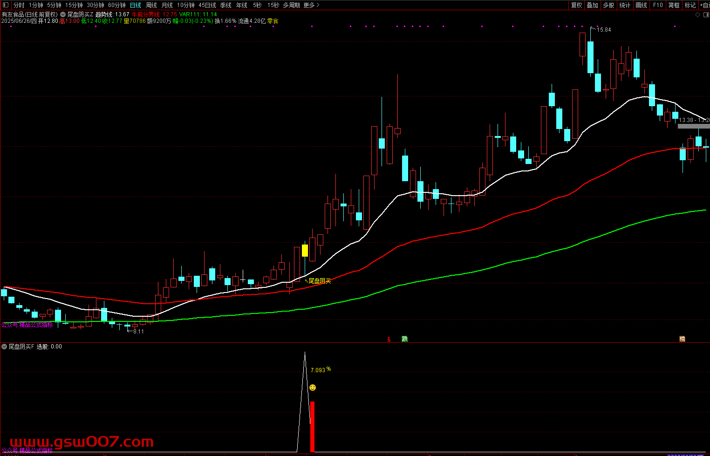Click the 零食 sector link
This screenshot has width=710, height=456.
[273, 21]
